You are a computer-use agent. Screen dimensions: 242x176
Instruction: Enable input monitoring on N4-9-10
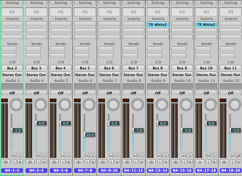point(112,162)
